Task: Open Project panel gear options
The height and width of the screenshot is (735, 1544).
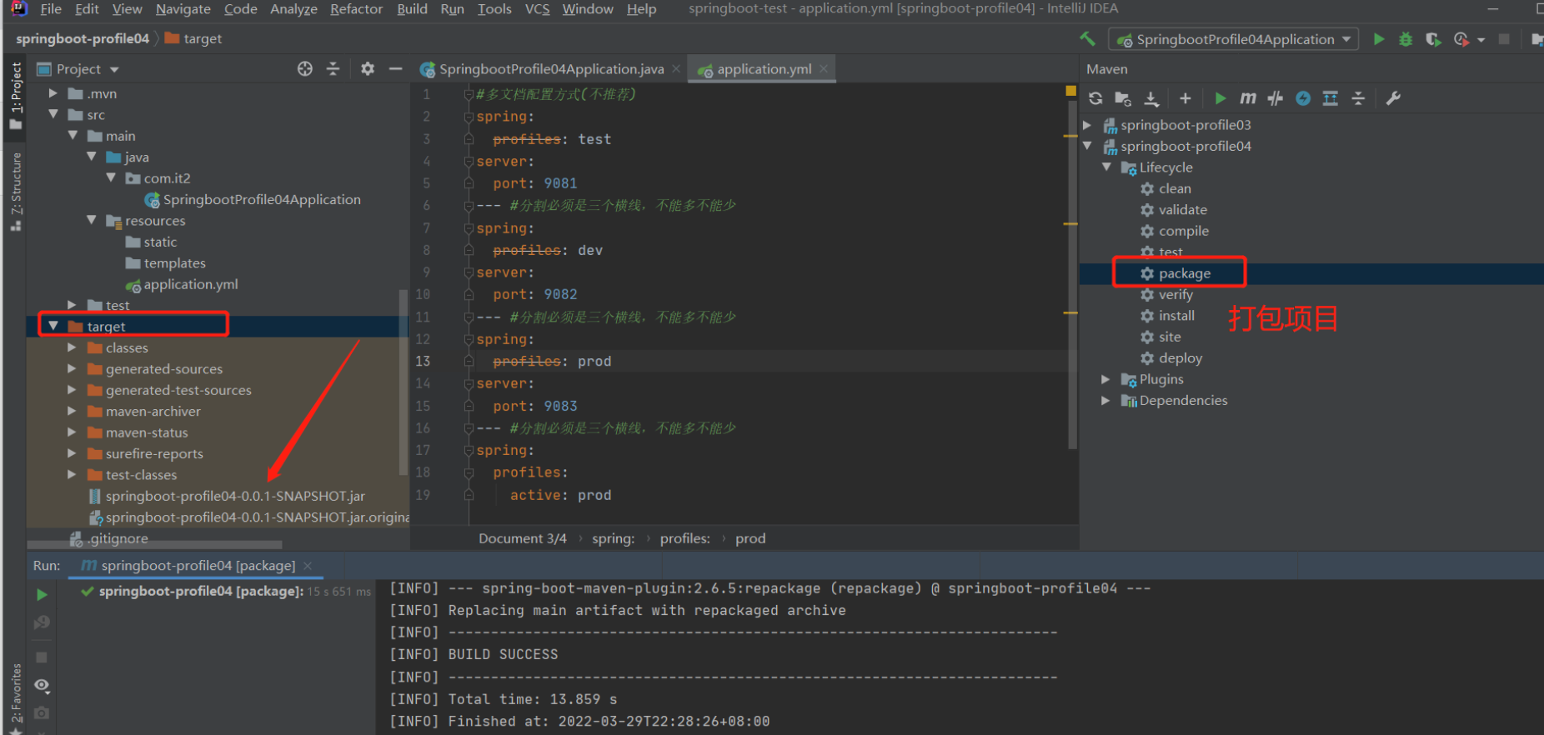Action: click(x=368, y=69)
